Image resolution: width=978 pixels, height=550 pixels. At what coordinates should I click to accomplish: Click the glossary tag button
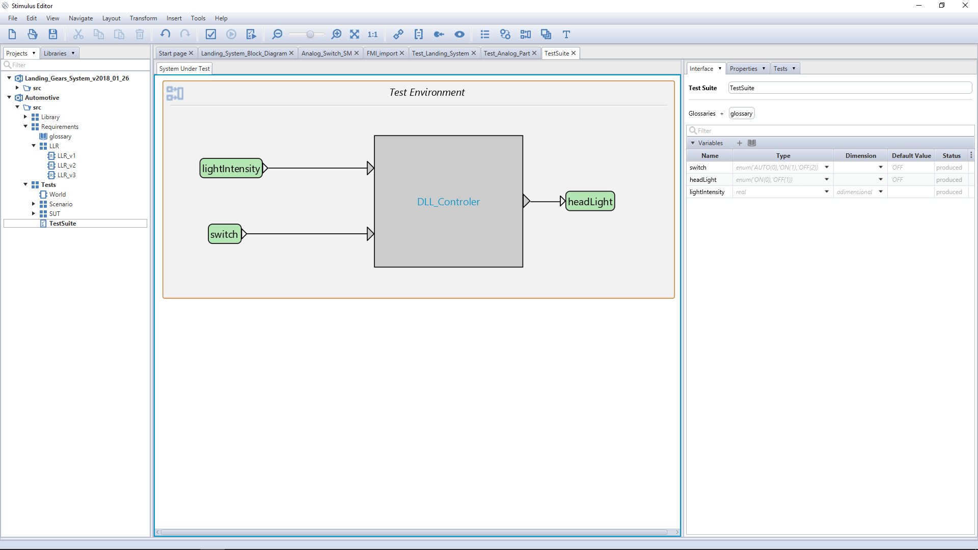741,114
